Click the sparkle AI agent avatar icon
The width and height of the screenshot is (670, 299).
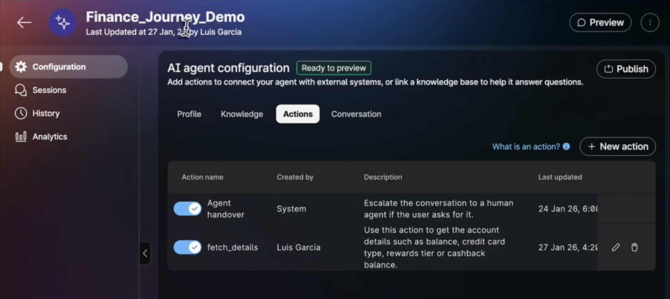(63, 23)
